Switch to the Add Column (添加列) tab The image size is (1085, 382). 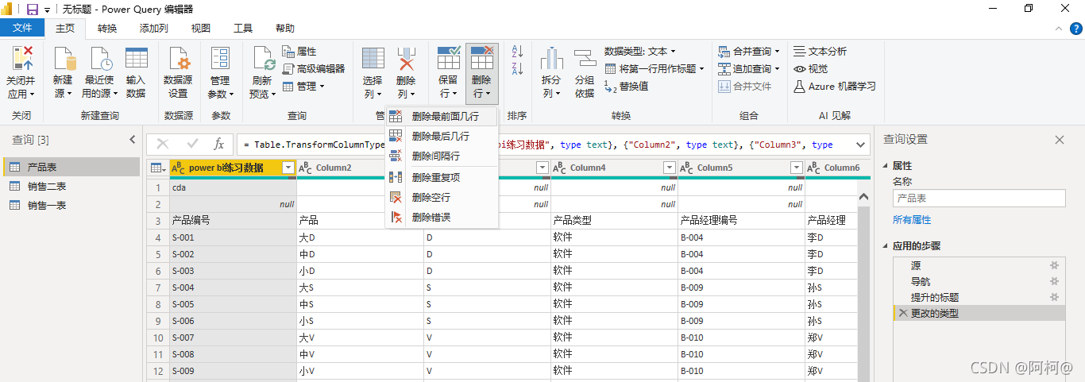(x=153, y=28)
